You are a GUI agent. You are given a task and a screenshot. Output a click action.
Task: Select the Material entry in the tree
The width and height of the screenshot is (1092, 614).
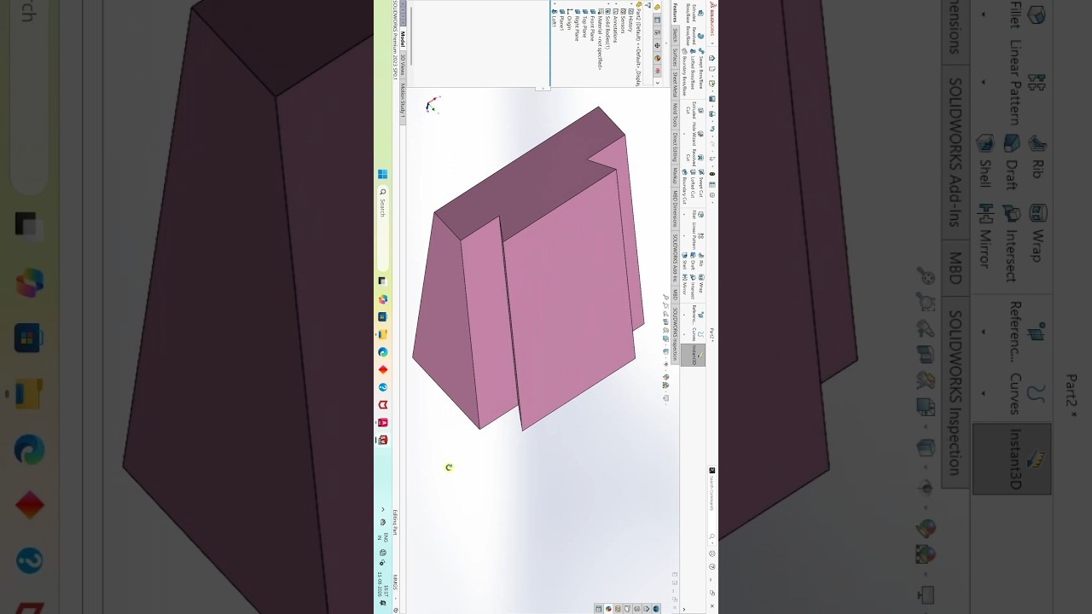click(x=600, y=41)
